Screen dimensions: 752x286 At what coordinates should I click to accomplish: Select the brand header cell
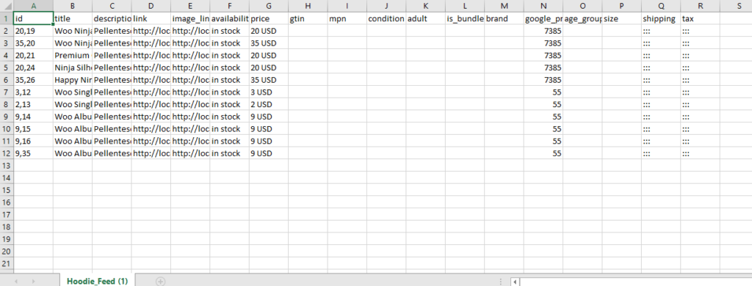pos(504,18)
